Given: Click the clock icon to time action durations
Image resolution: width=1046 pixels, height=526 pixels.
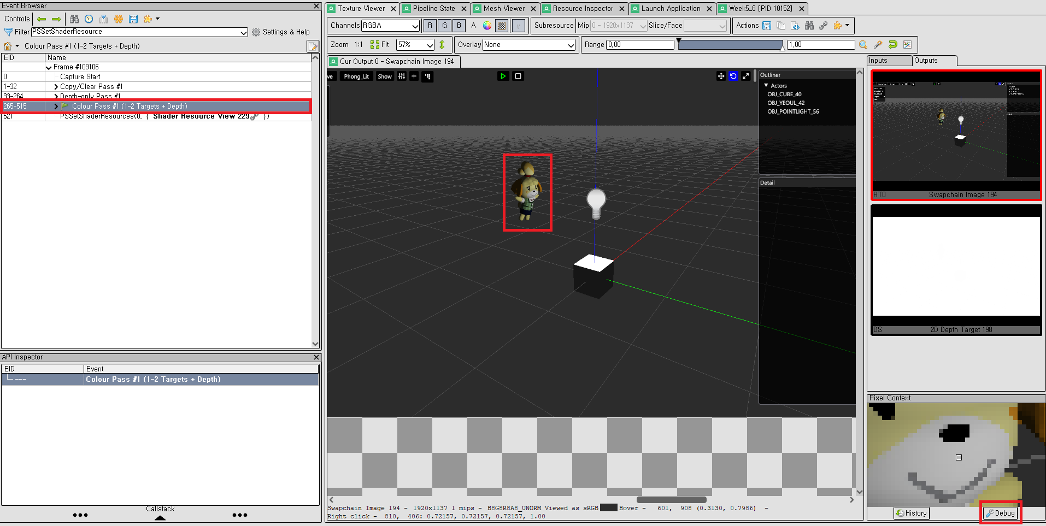Looking at the screenshot, I should tap(89, 19).
